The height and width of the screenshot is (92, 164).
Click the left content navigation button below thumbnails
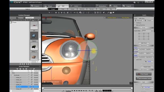(21, 64)
